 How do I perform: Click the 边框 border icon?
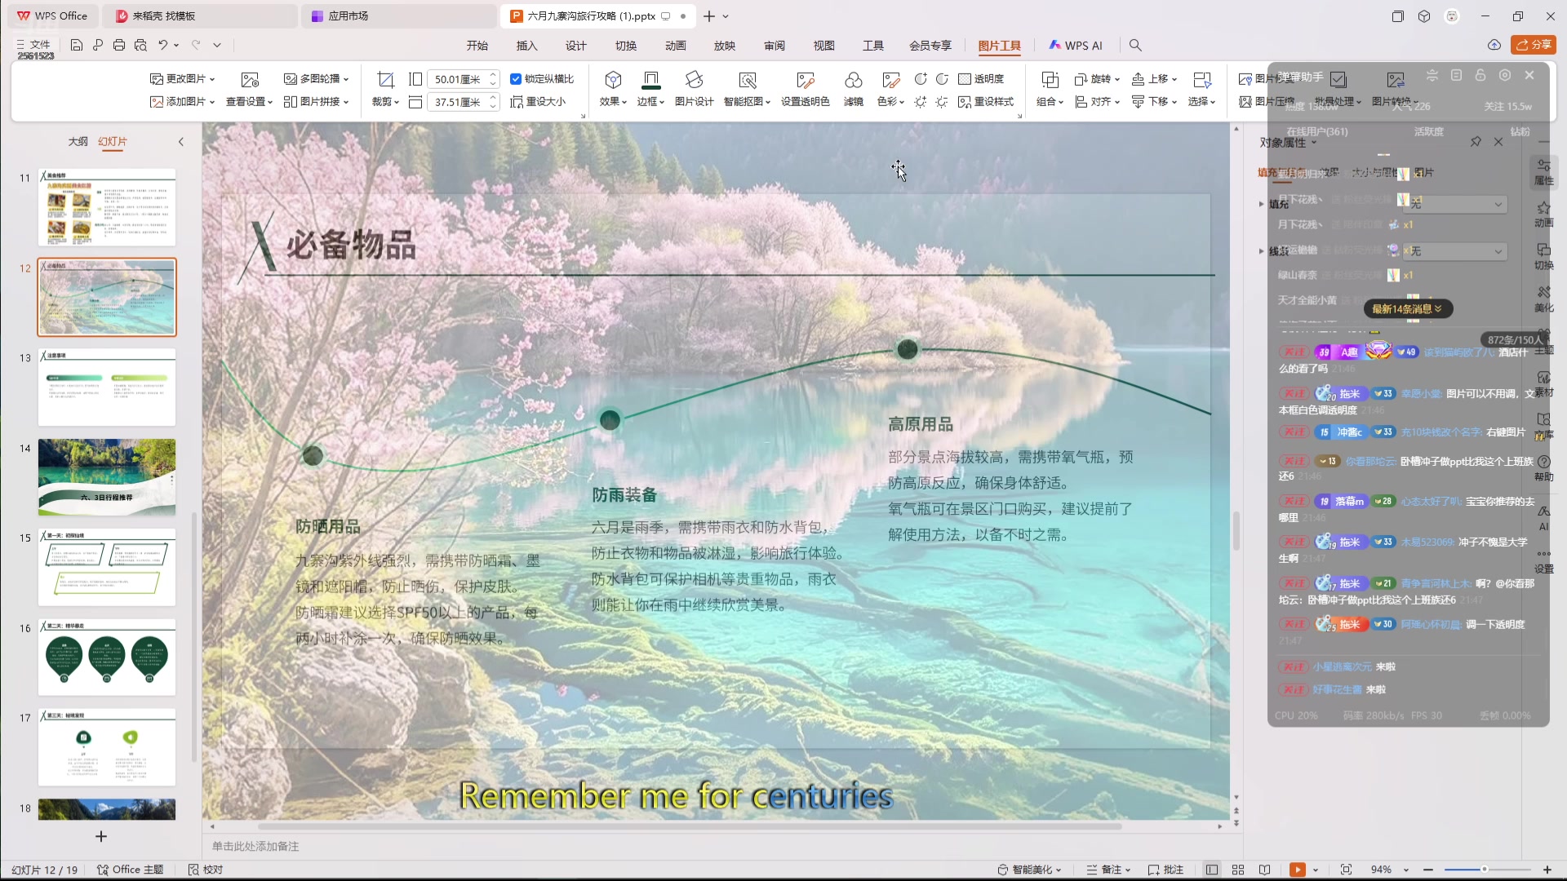click(650, 79)
